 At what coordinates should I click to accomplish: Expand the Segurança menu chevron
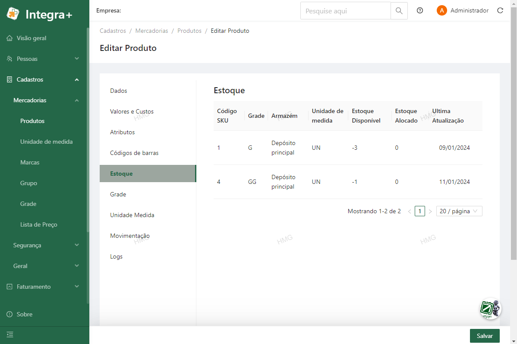pyautogui.click(x=77, y=245)
